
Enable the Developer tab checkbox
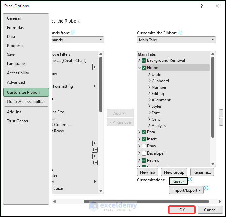coord(144,153)
